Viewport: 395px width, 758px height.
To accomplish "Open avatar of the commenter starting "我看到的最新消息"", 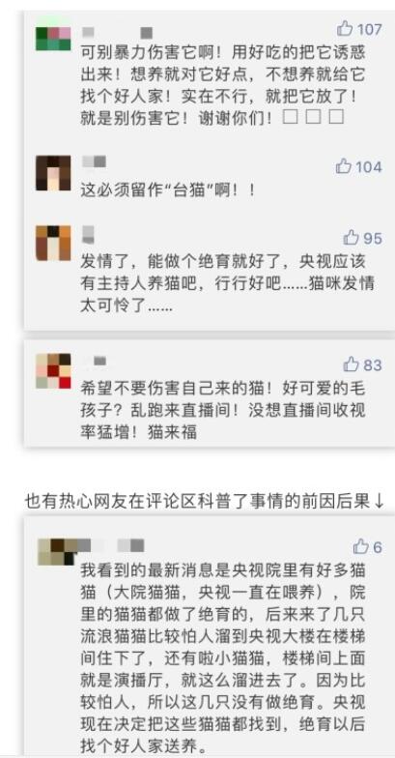I will coord(56,551).
